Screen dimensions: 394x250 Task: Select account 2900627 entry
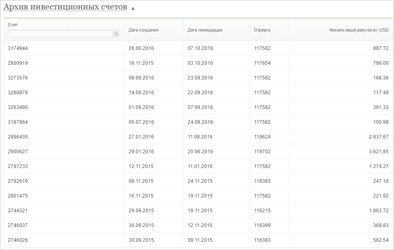tap(18, 152)
